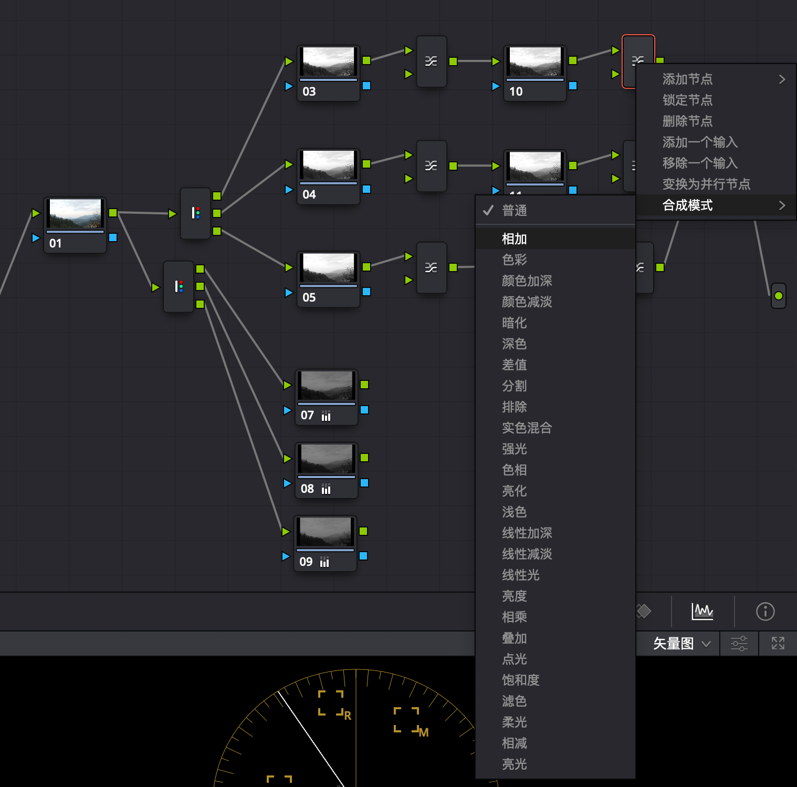This screenshot has height=787, width=797.
Task: Select the splitter node feeding nodes 07-09
Action: click(x=179, y=286)
